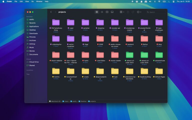The width and height of the screenshot is (192, 120).
Task: Open iCloud Drive in sidebar
Action: click(x=34, y=62)
